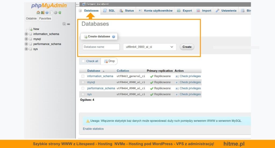Click the Drop button
Viewport: 275px width, 148px height.
pos(110,61)
